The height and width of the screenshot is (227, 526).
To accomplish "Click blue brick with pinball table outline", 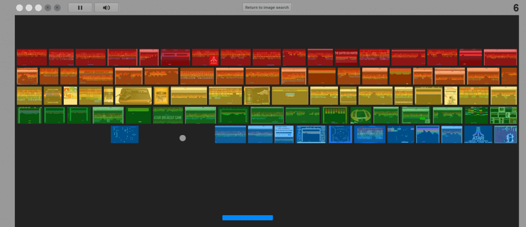I will tap(341, 135).
